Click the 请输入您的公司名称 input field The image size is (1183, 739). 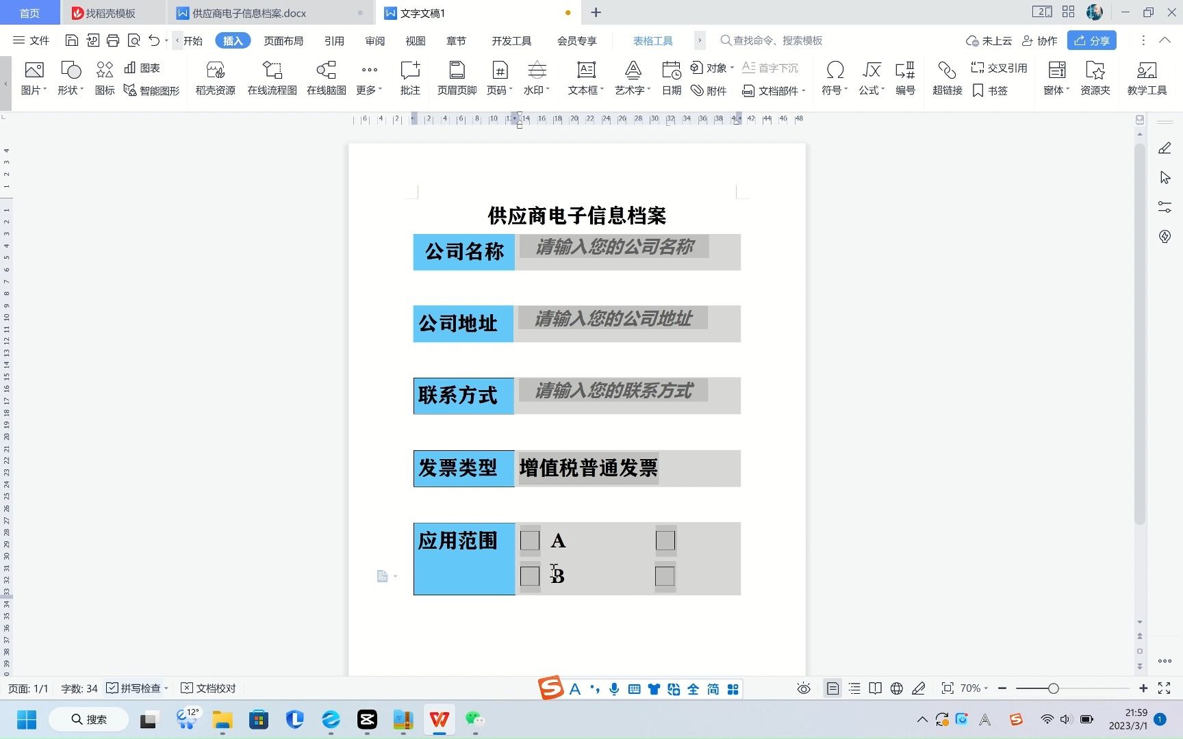click(x=613, y=248)
